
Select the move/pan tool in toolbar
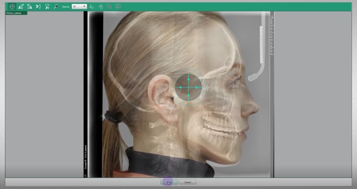(12, 7)
